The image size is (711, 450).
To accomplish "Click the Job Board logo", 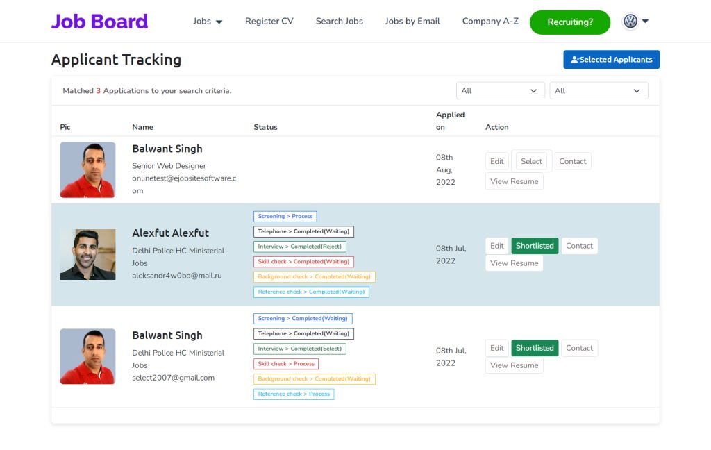I will pos(100,22).
